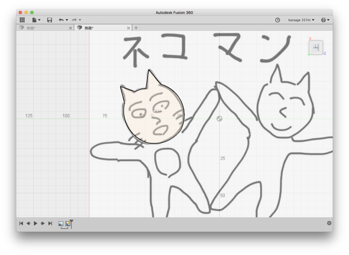Screen dimensions: 349x255
Task: Select the canvas image feature in timeline
Action: (x=61, y=224)
